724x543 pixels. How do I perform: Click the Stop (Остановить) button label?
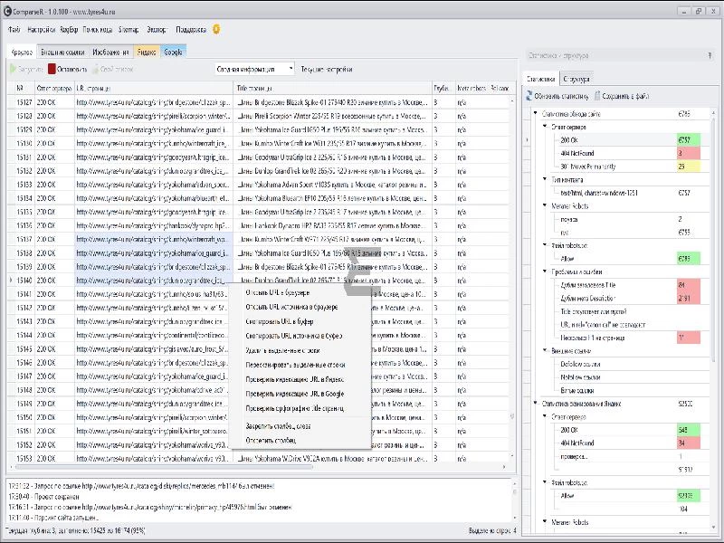[72, 70]
